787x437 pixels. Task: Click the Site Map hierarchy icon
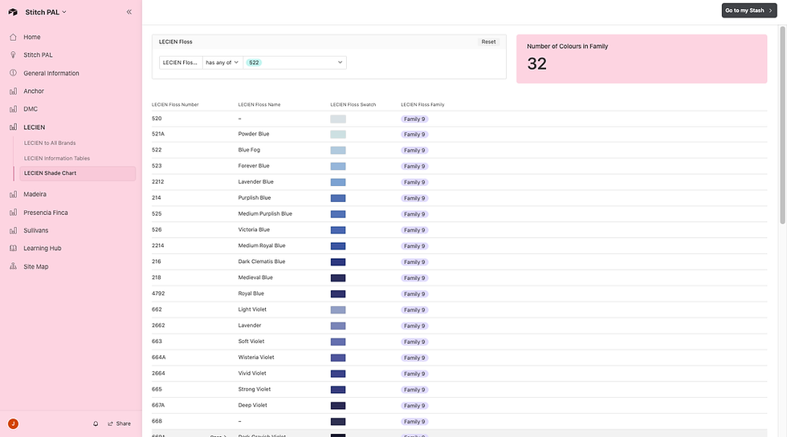click(13, 266)
